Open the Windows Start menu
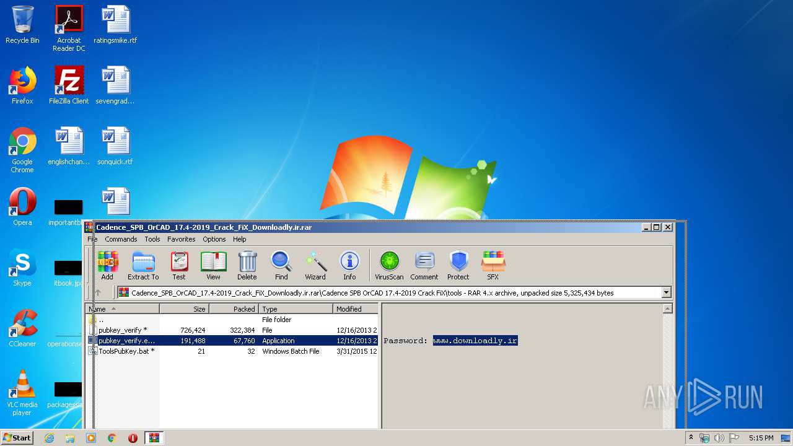The height and width of the screenshot is (446, 793). [17, 437]
